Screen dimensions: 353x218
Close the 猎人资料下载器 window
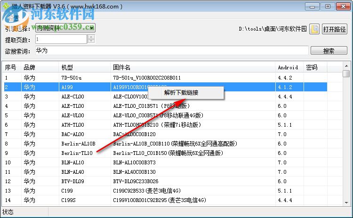(343, 7)
